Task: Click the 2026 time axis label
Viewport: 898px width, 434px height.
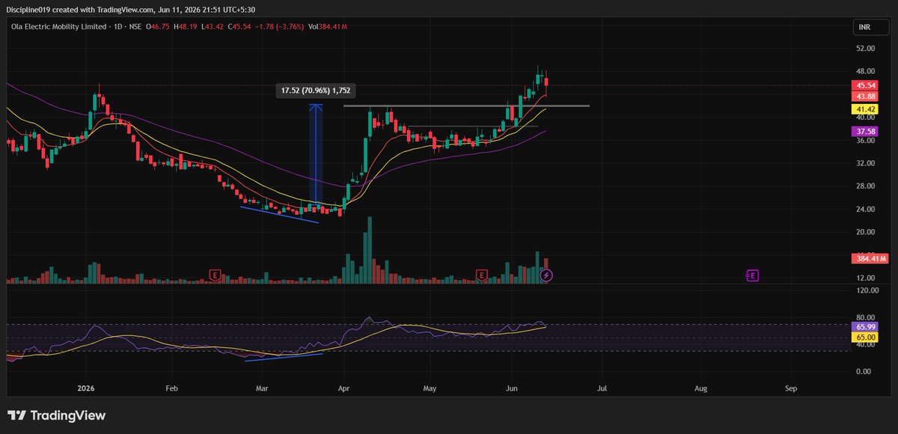Action: pos(85,389)
